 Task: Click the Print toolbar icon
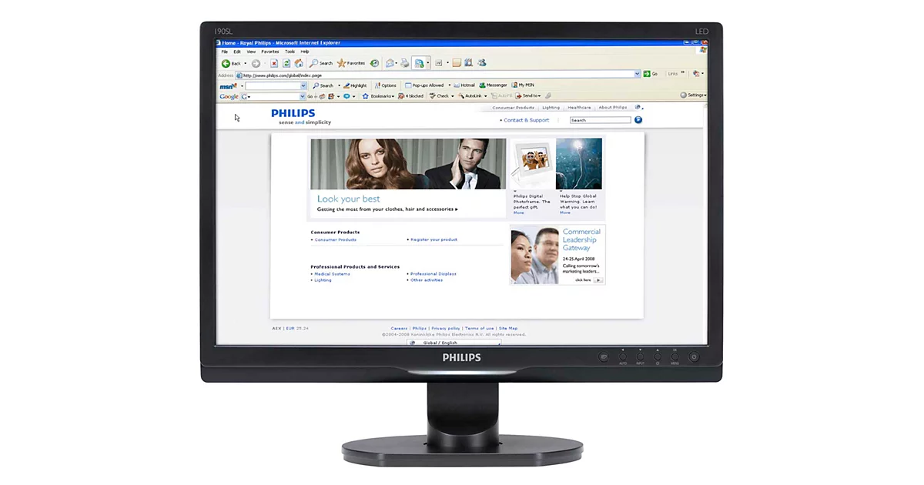click(404, 63)
